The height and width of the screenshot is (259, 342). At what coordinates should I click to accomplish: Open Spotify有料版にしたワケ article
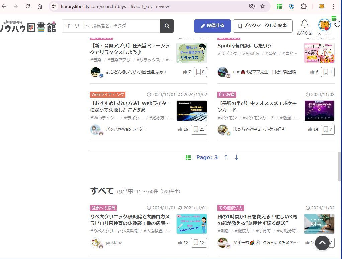coord(245,46)
